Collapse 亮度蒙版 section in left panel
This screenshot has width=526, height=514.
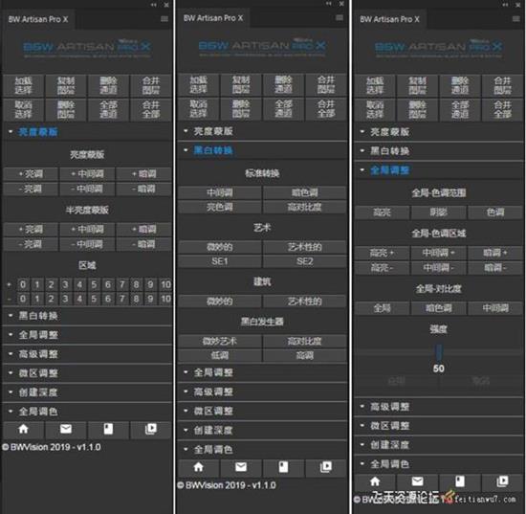point(87,132)
